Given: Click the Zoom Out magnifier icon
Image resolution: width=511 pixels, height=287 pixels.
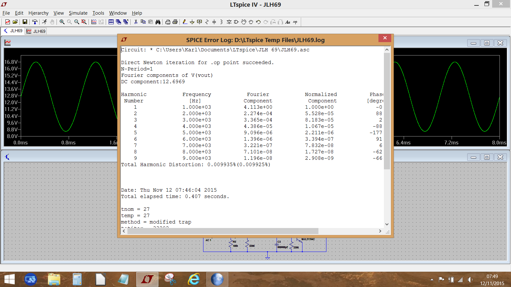Looking at the screenshot, I should click(x=77, y=22).
